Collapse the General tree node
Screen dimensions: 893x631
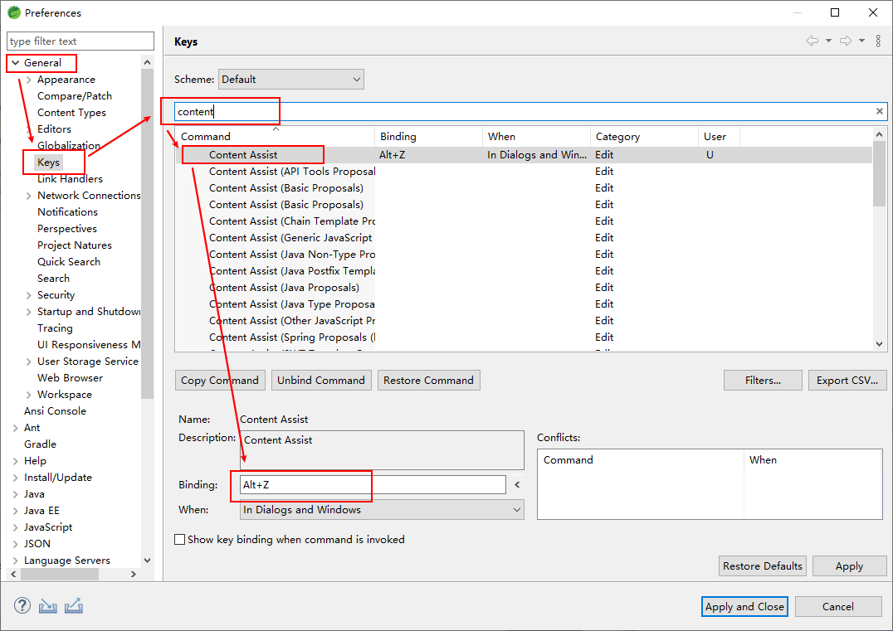pos(16,62)
